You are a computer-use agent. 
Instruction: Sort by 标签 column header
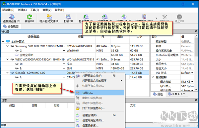[x=81, y=37]
